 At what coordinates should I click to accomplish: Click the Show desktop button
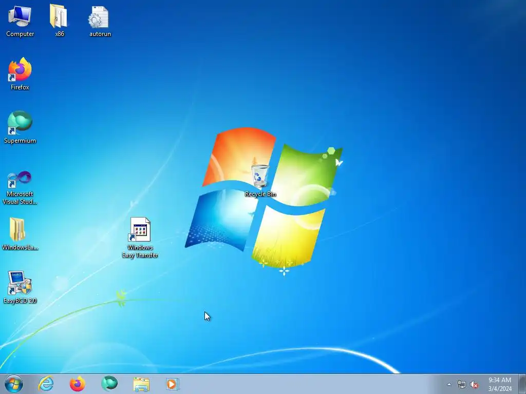[x=522, y=384]
